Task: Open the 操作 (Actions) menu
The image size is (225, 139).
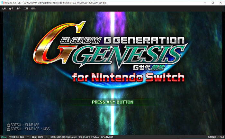Action: coord(19,9)
